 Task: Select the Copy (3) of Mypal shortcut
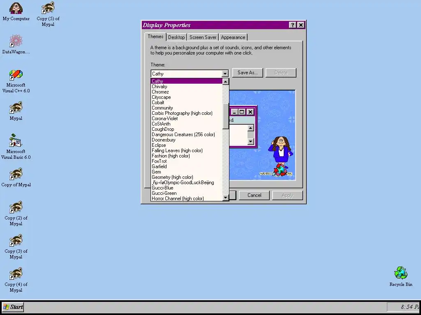[x=16, y=247]
